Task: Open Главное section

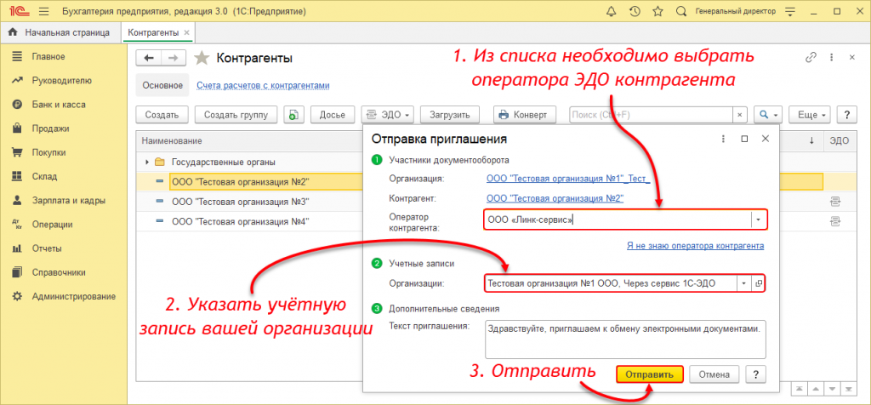Action: click(48, 57)
